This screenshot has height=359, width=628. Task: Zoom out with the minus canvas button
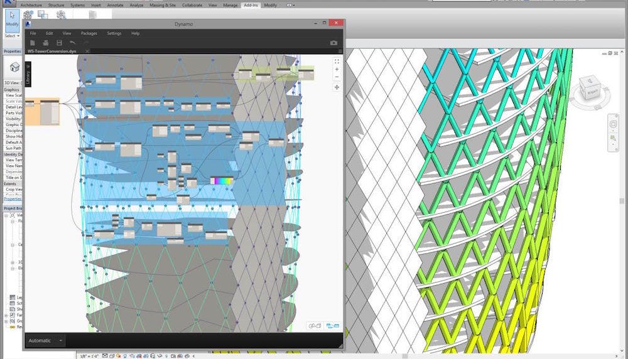pos(337,77)
